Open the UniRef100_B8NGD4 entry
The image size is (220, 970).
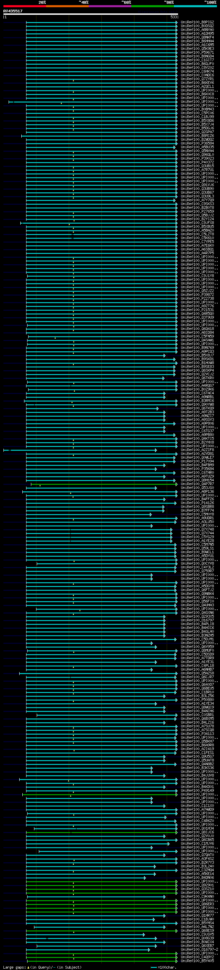click(x=197, y=56)
